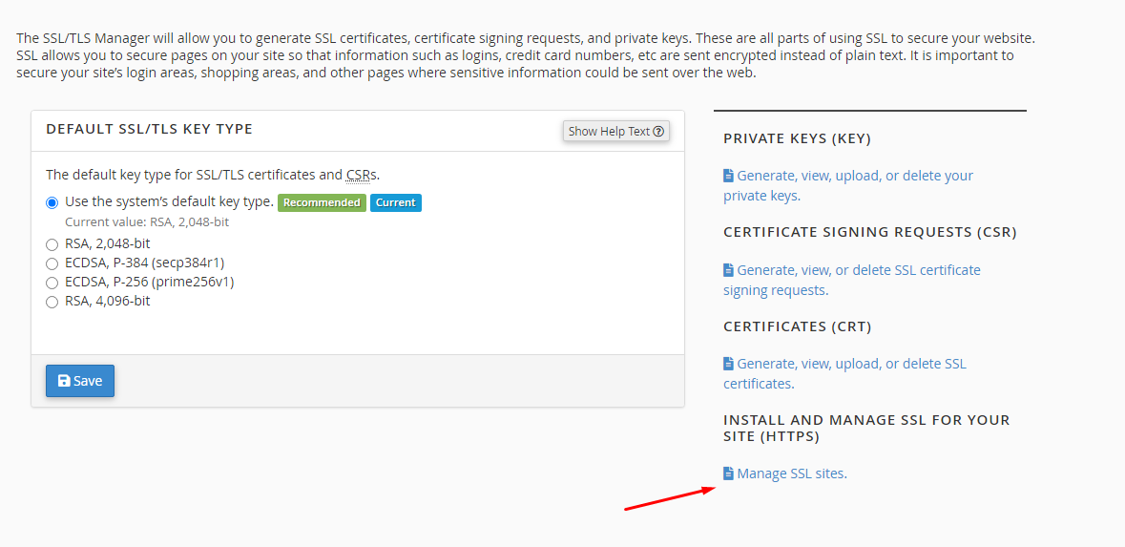
Task: Open the Manage SSL sites link
Action: point(791,473)
